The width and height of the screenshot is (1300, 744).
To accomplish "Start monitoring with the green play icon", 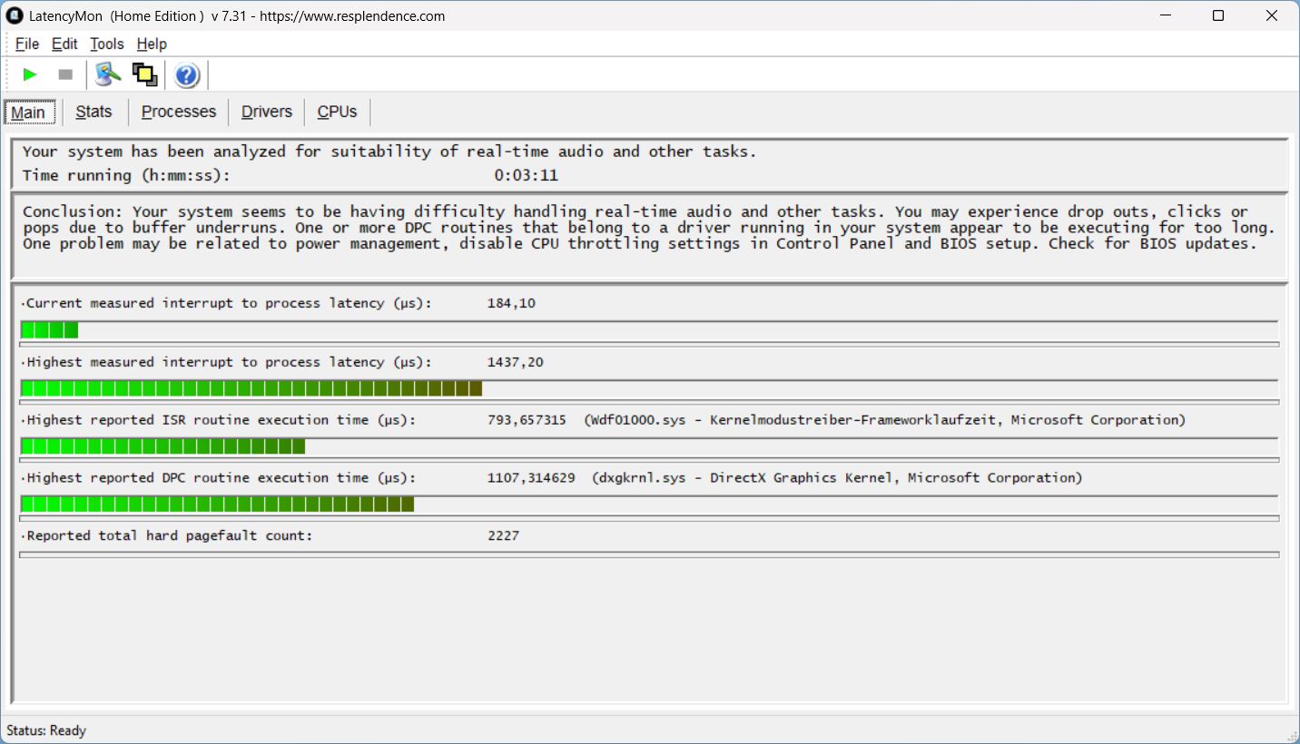I will pos(30,74).
